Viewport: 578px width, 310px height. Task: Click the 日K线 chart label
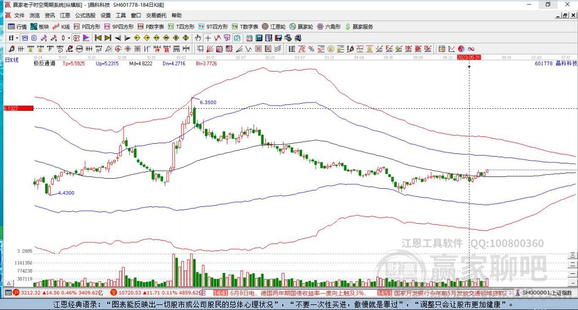(x=11, y=60)
